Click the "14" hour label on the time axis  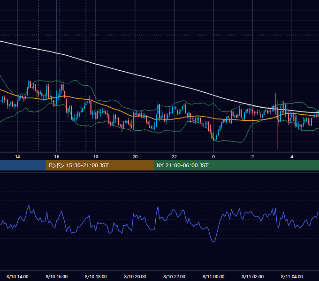coord(17,157)
